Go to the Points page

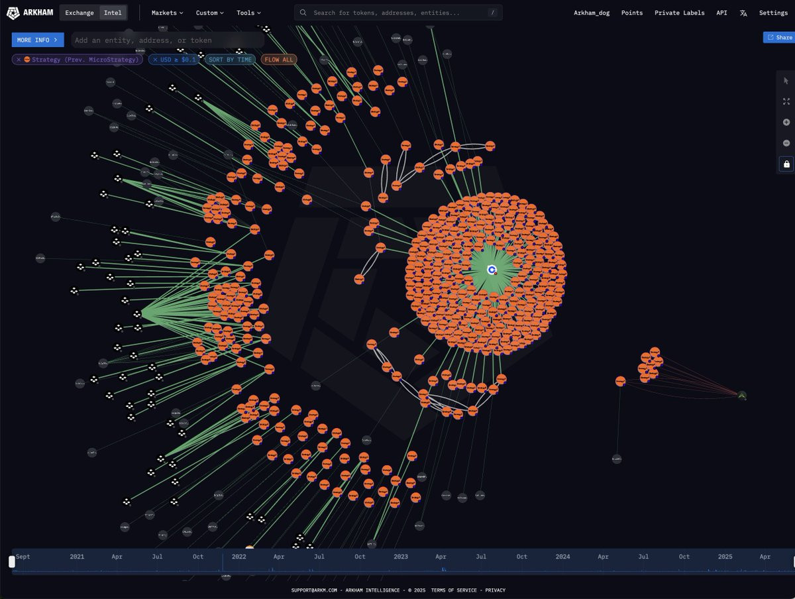632,13
